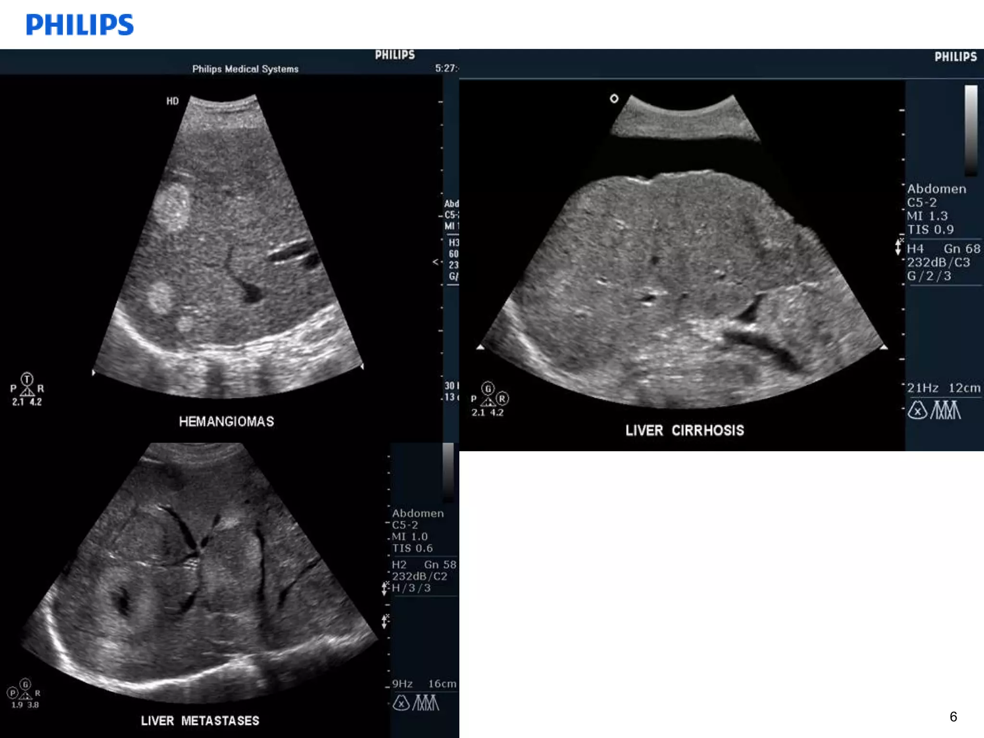Screen dimensions: 984x738
Task: Click the LIVER METASTASES caption
Action: [200, 721]
